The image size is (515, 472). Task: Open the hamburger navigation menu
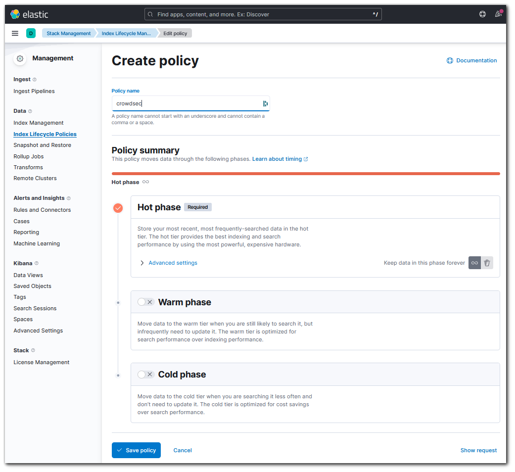point(15,33)
